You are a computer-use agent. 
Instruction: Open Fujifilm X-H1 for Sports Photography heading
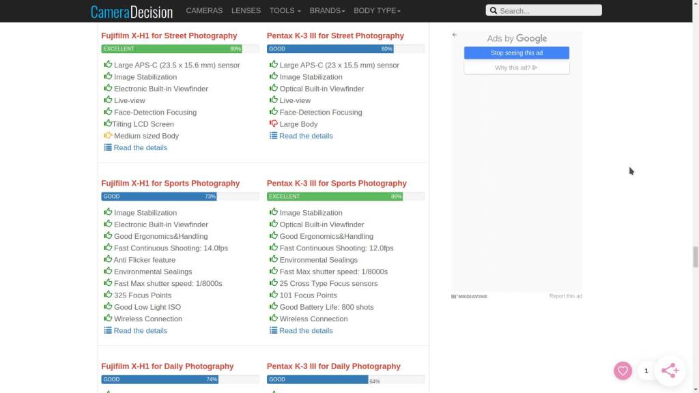pos(170,183)
